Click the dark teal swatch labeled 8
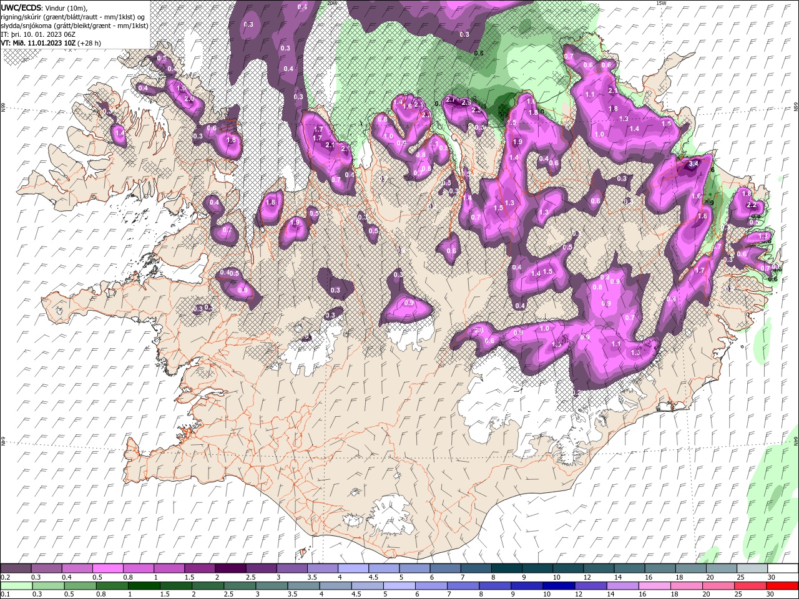 point(507,568)
